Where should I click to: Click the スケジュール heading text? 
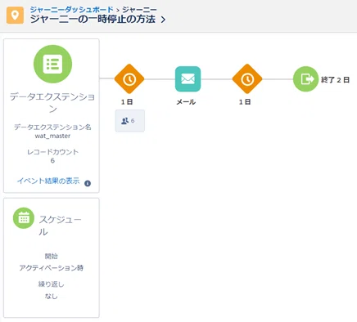[60, 226]
